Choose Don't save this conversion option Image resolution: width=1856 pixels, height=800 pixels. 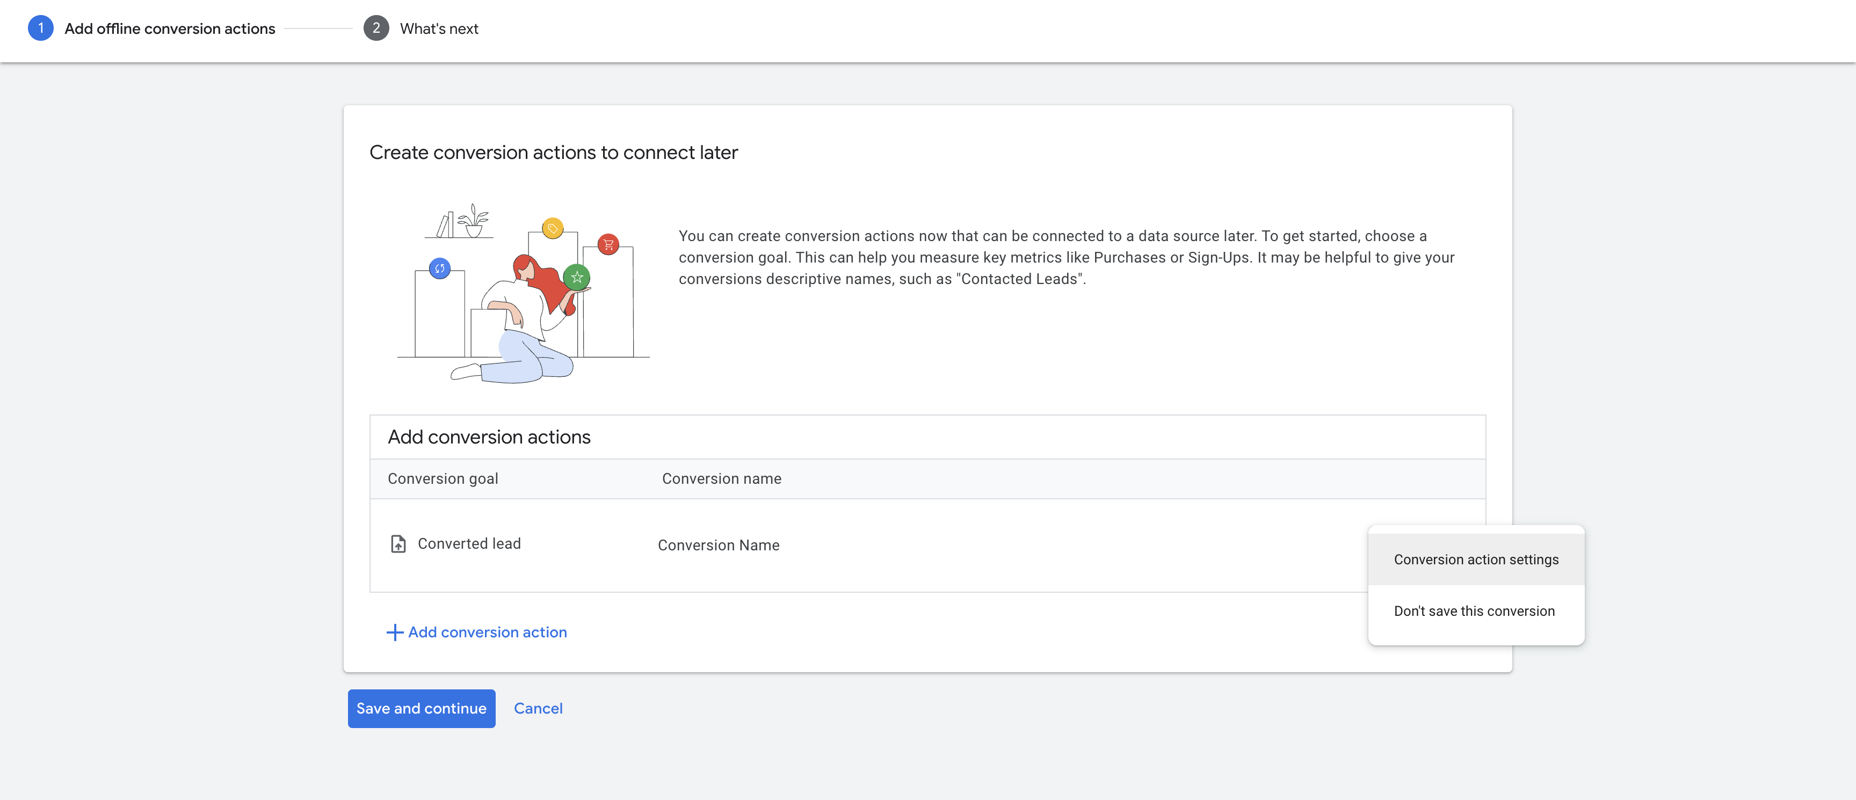[x=1474, y=612]
